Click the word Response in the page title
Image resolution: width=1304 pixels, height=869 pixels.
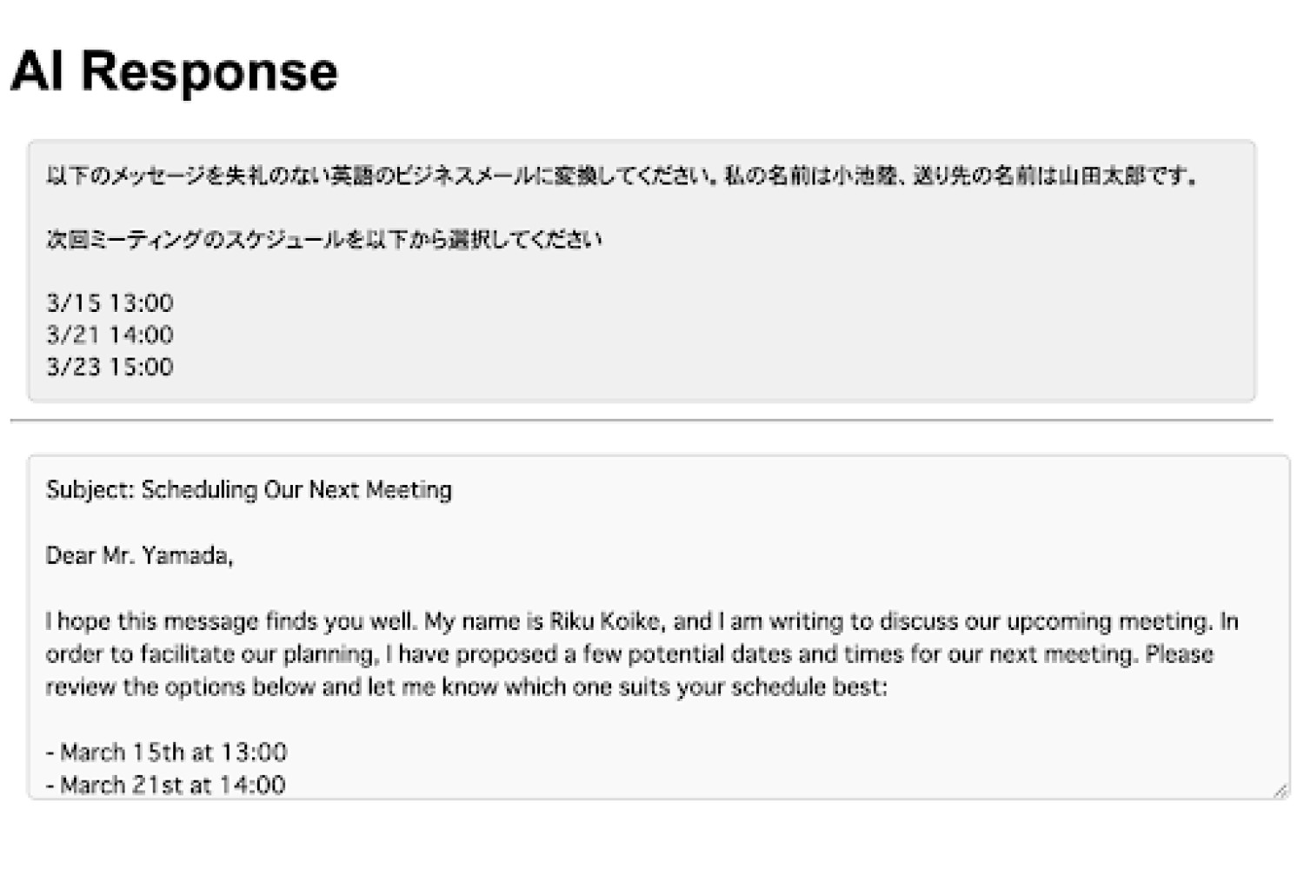point(209,71)
